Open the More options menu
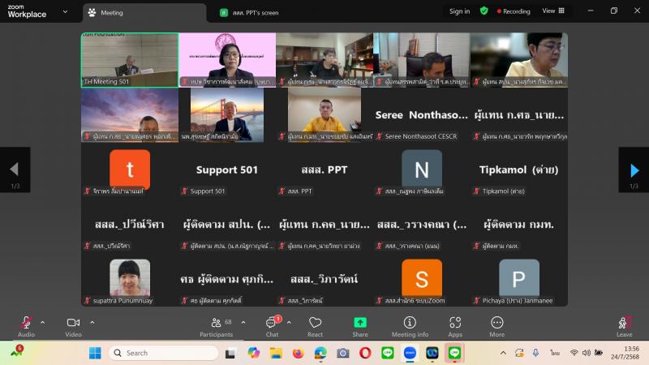 [497, 326]
